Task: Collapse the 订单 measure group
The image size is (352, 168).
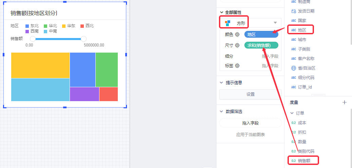Action: click(x=292, y=113)
